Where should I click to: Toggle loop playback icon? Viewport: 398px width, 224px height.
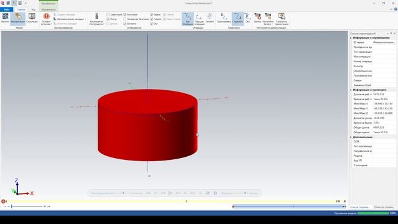(x=208, y=194)
